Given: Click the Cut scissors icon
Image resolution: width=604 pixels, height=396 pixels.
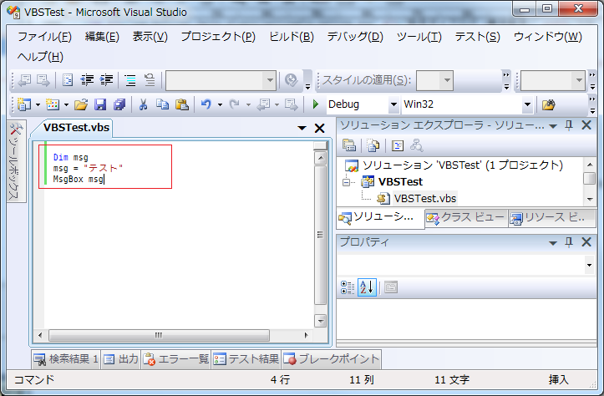Looking at the screenshot, I should [144, 104].
